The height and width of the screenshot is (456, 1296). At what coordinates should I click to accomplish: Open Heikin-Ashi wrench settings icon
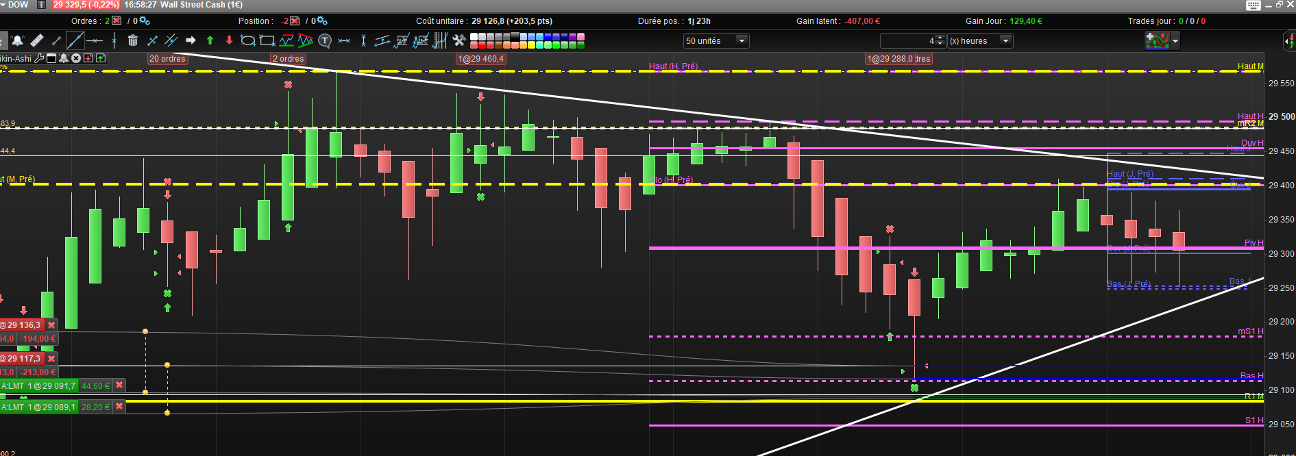[39, 58]
